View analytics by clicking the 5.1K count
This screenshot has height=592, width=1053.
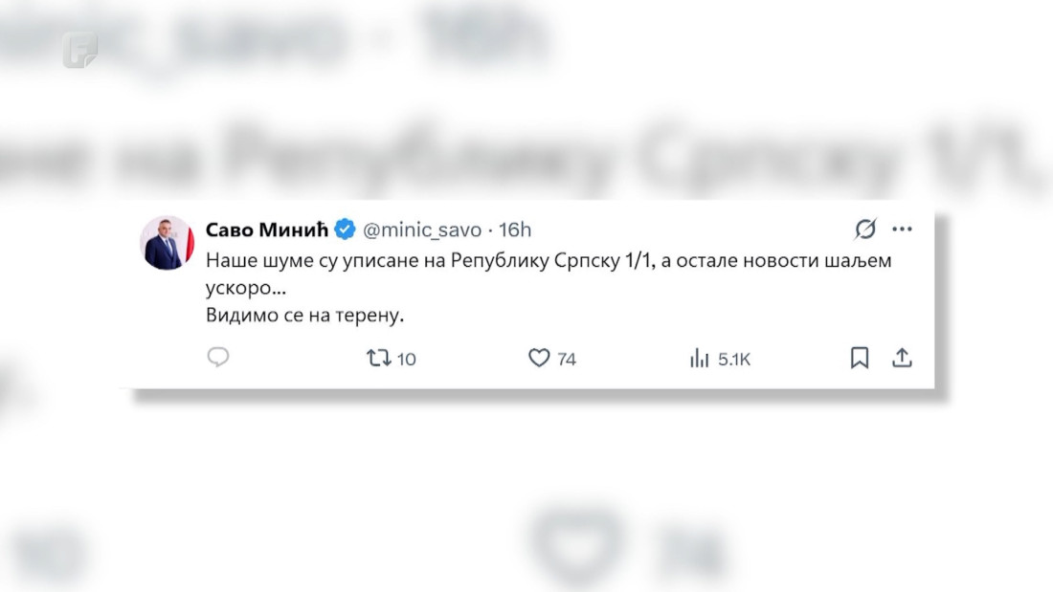734,359
